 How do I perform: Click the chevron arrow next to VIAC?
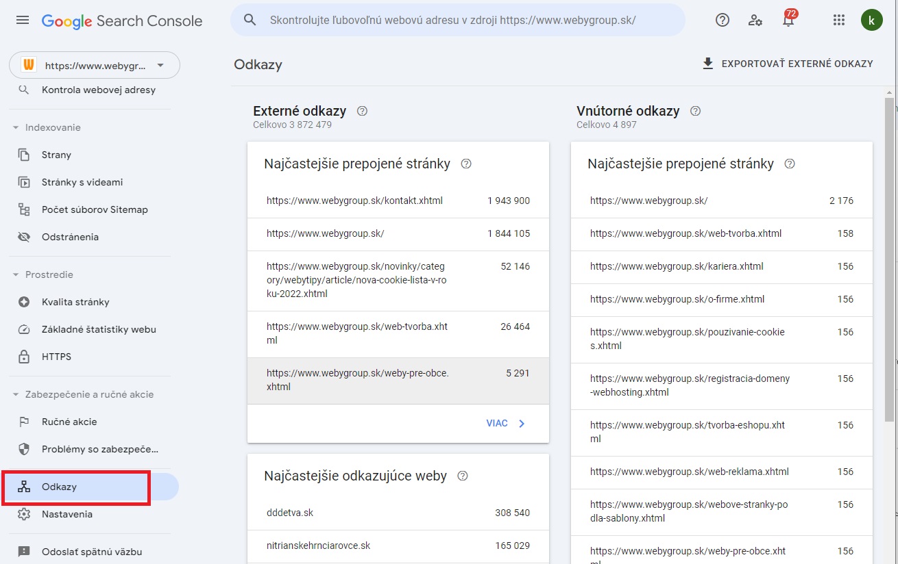pos(522,424)
